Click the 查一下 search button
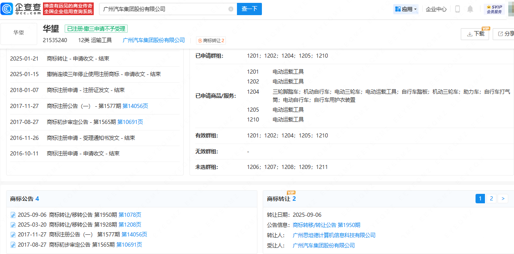 (x=249, y=9)
